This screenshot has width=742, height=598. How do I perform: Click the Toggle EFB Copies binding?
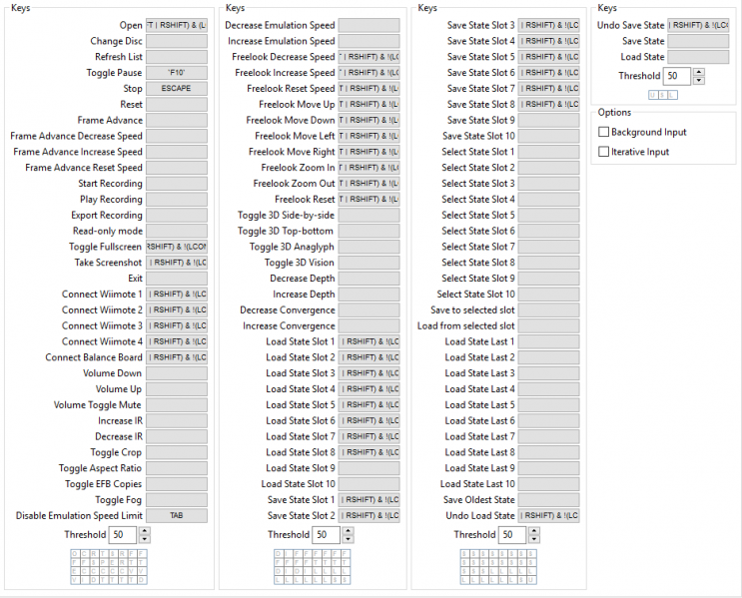177,484
